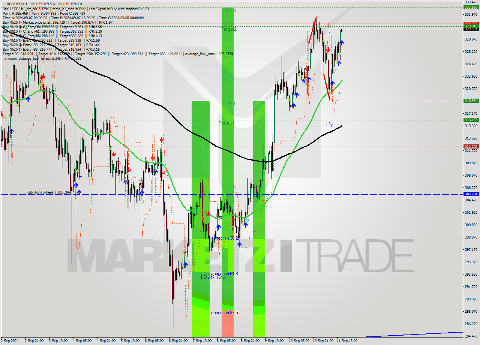Image resolution: width=480 pixels, height=345 pixels.
Task: Select the 'Buy %20 @ Entry -88' line
Action: (x=51, y=49)
